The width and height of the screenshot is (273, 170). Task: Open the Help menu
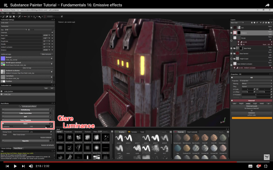19,13
